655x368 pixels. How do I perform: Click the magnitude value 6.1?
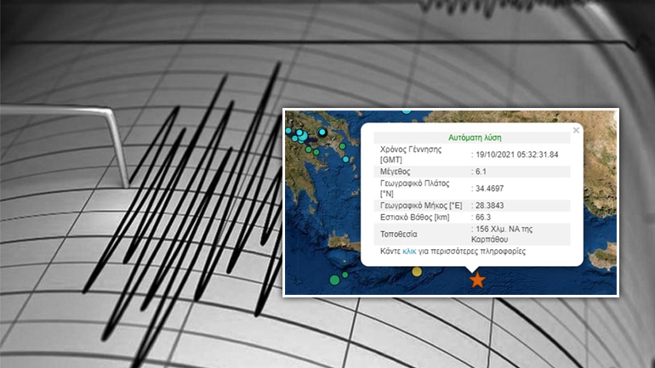point(481,171)
